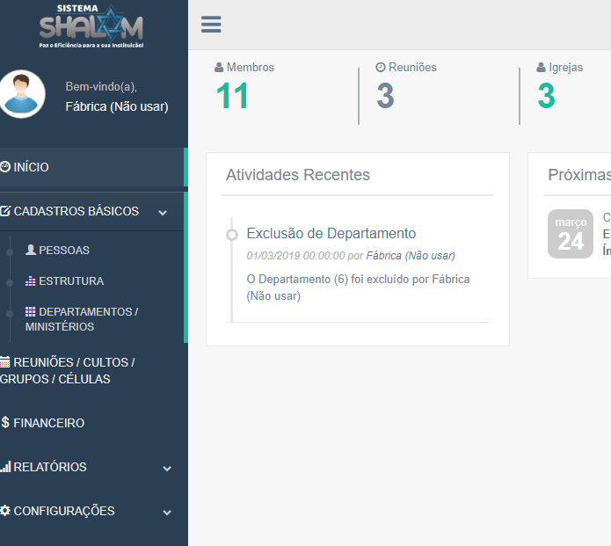Image resolution: width=611 pixels, height=546 pixels.
Task: Click the Configurações gear icon
Action: (x=5, y=511)
